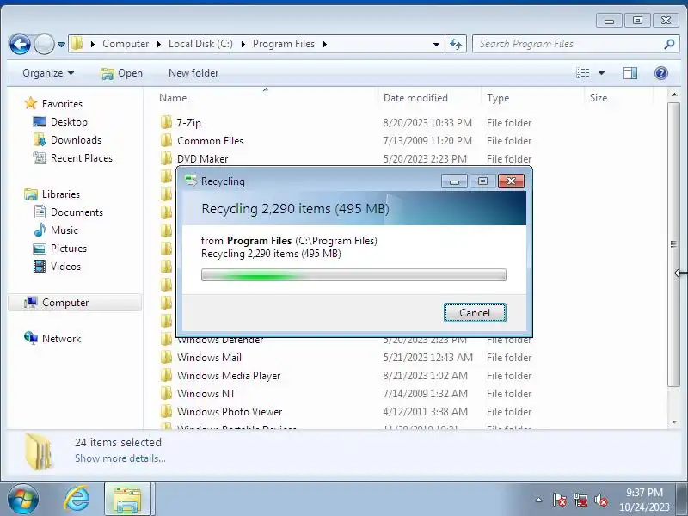Open the Organize menu
Image resolution: width=688 pixels, height=516 pixels.
click(48, 73)
